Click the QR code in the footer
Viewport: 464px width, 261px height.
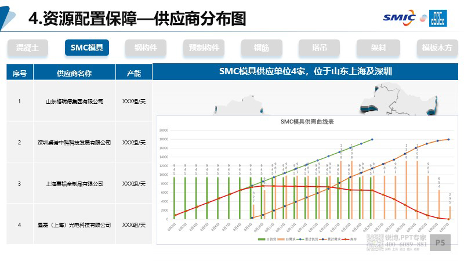click(374, 242)
